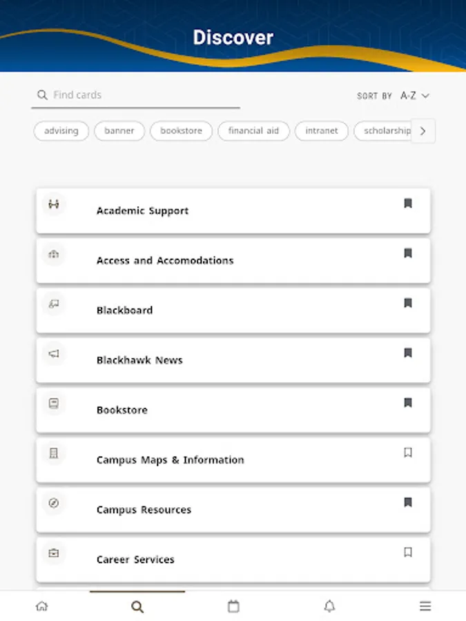The height and width of the screenshot is (621, 466).
Task: Select the Discover search icon in bottom bar
Action: tap(137, 607)
